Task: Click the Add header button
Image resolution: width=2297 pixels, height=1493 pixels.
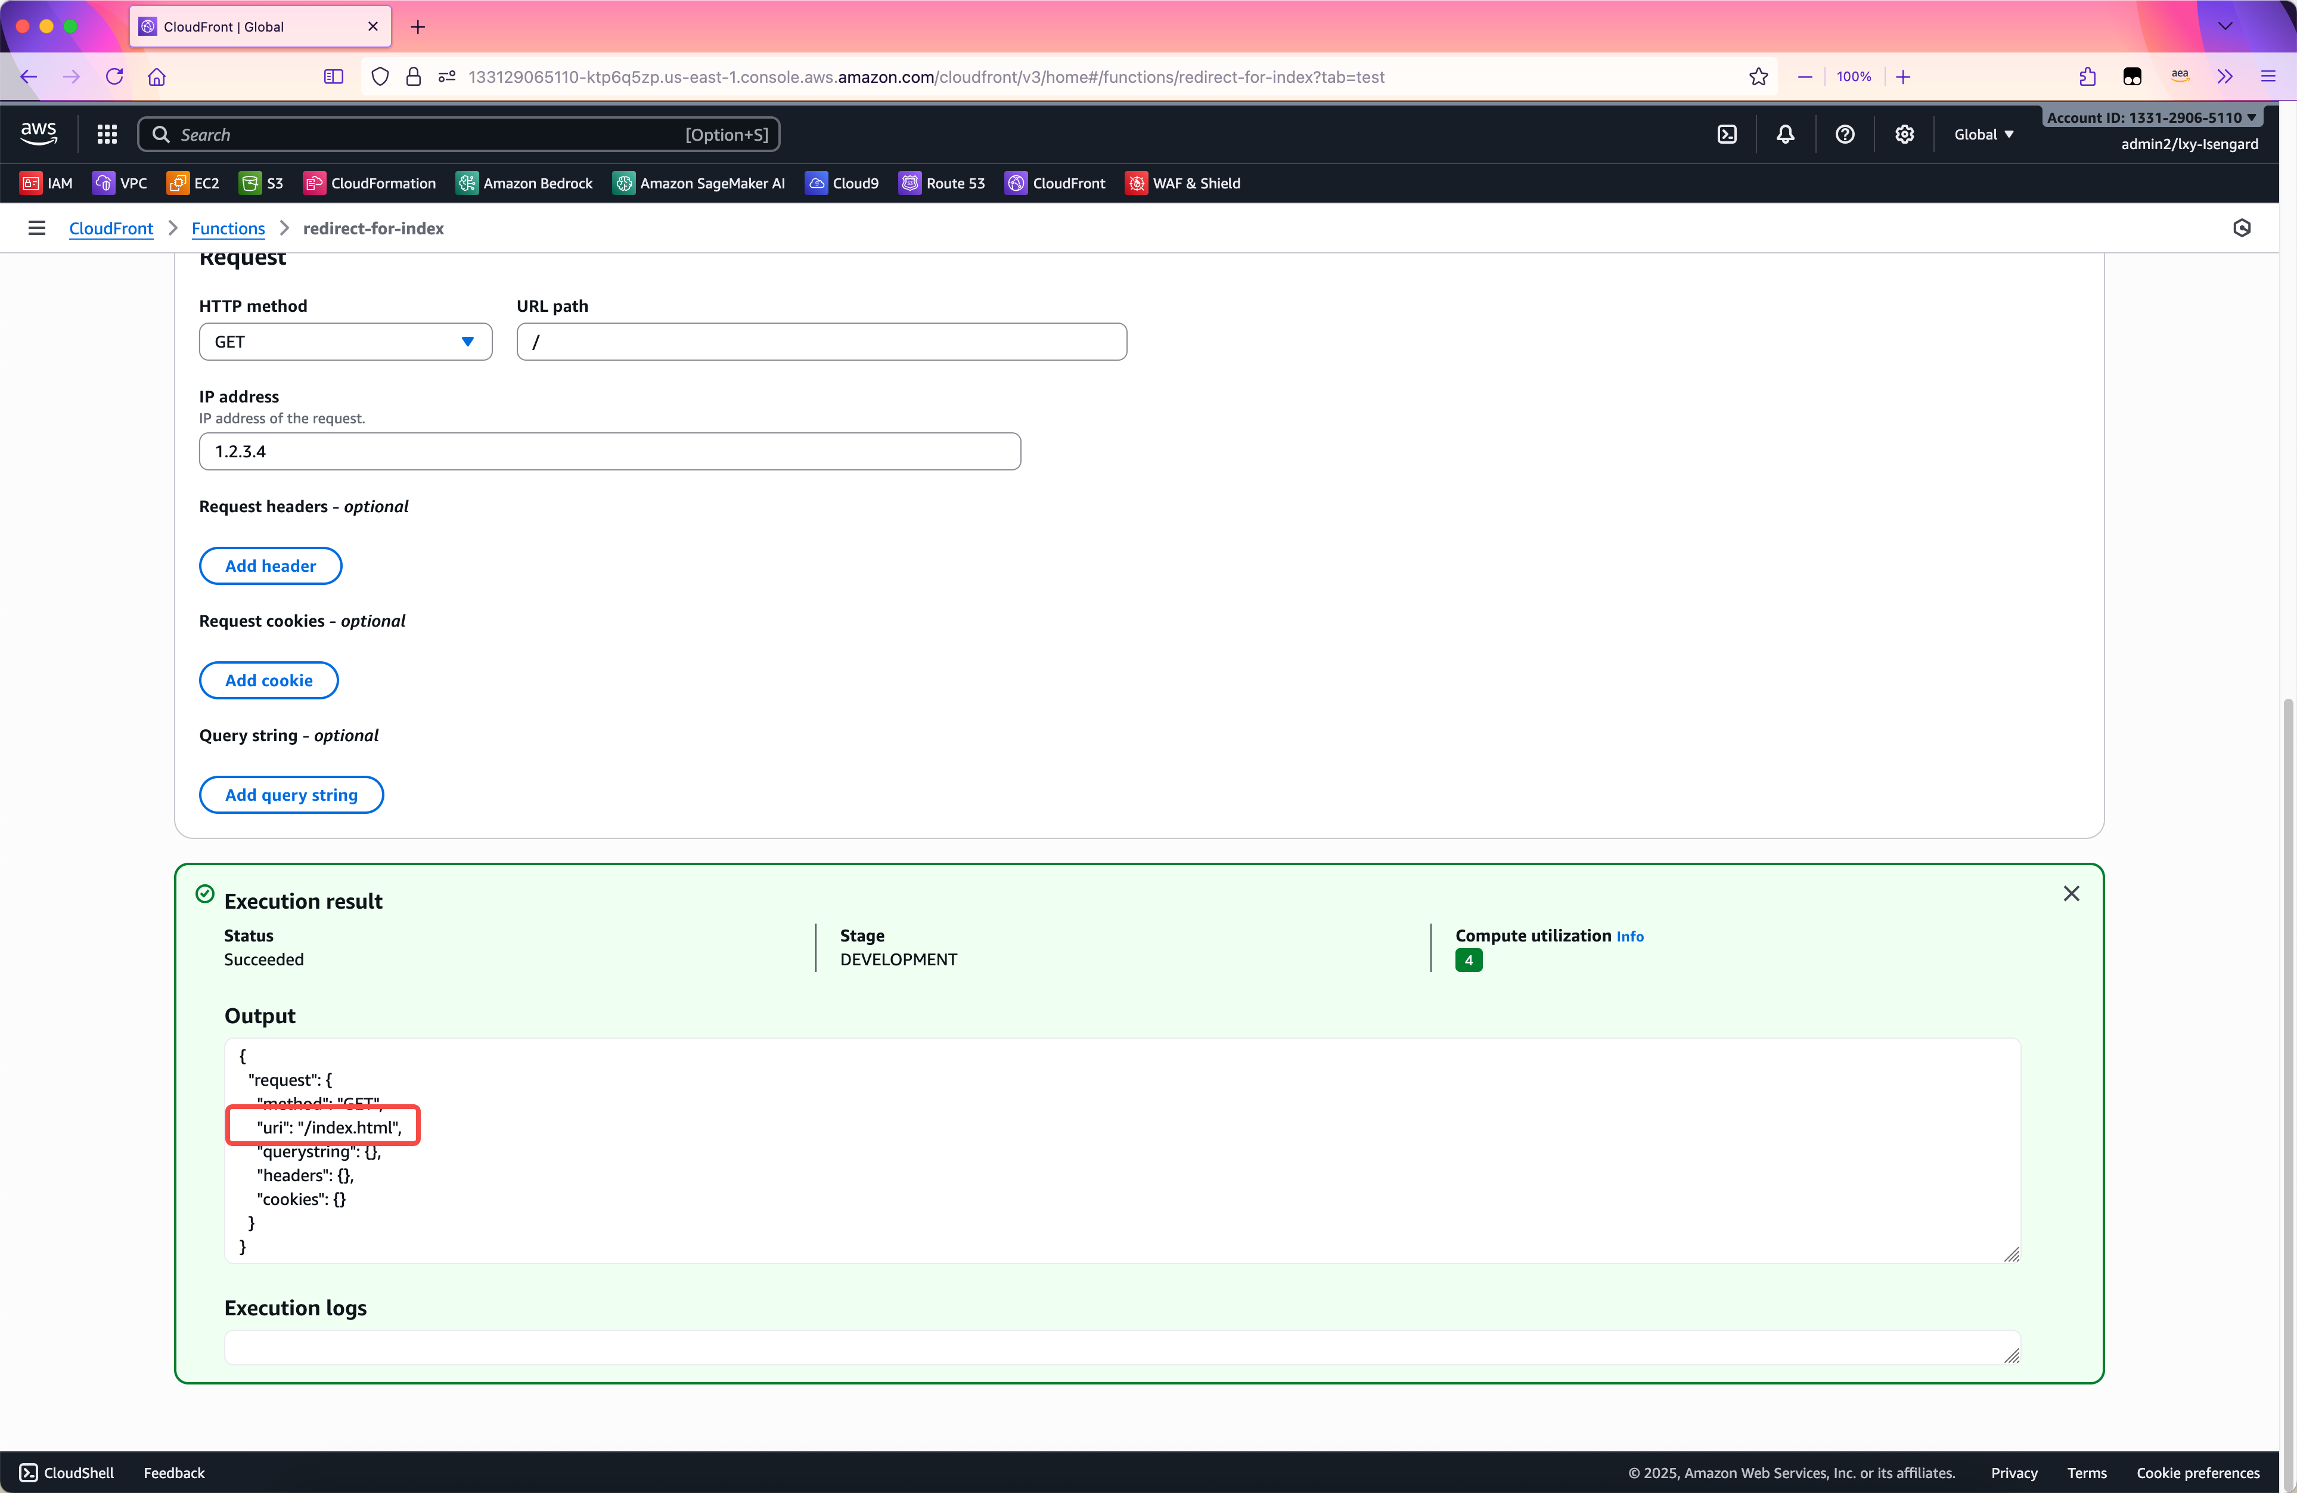Action: pyautogui.click(x=270, y=566)
